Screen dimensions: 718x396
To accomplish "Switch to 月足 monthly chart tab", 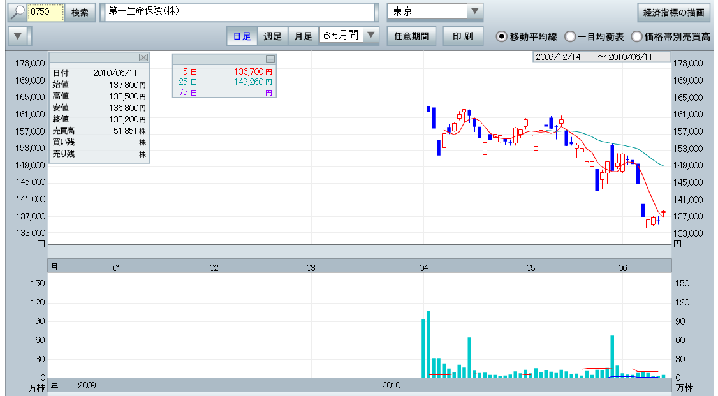I will (x=303, y=36).
